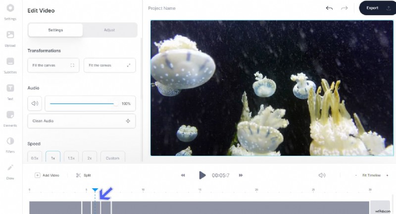The width and height of the screenshot is (396, 214).
Task: Toggle timeline volume speaker icon
Action: point(322,175)
